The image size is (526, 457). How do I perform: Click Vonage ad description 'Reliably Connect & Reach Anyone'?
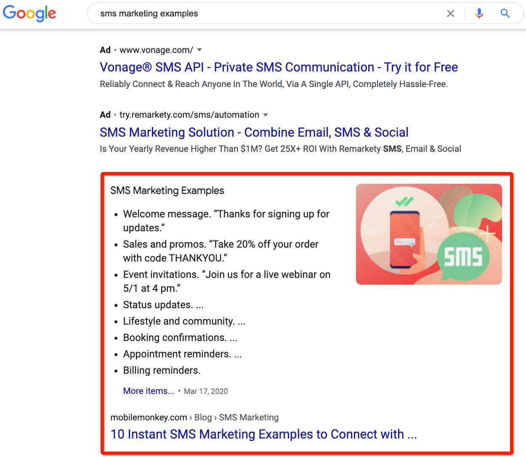pyautogui.click(x=274, y=84)
